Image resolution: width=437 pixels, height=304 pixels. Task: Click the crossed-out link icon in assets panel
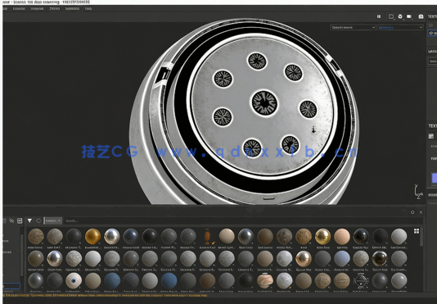click(11, 220)
